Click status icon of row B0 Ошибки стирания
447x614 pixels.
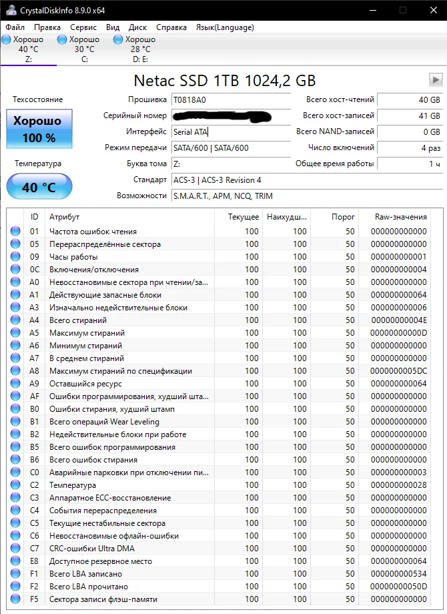point(15,408)
